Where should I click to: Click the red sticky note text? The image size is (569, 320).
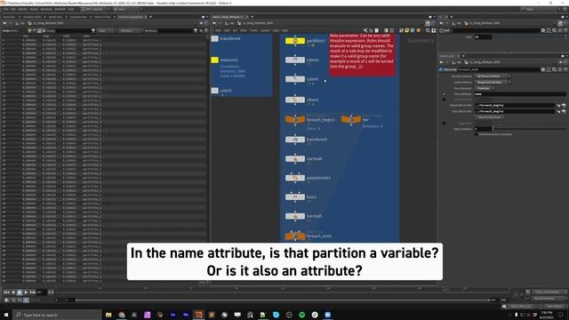(x=362, y=52)
